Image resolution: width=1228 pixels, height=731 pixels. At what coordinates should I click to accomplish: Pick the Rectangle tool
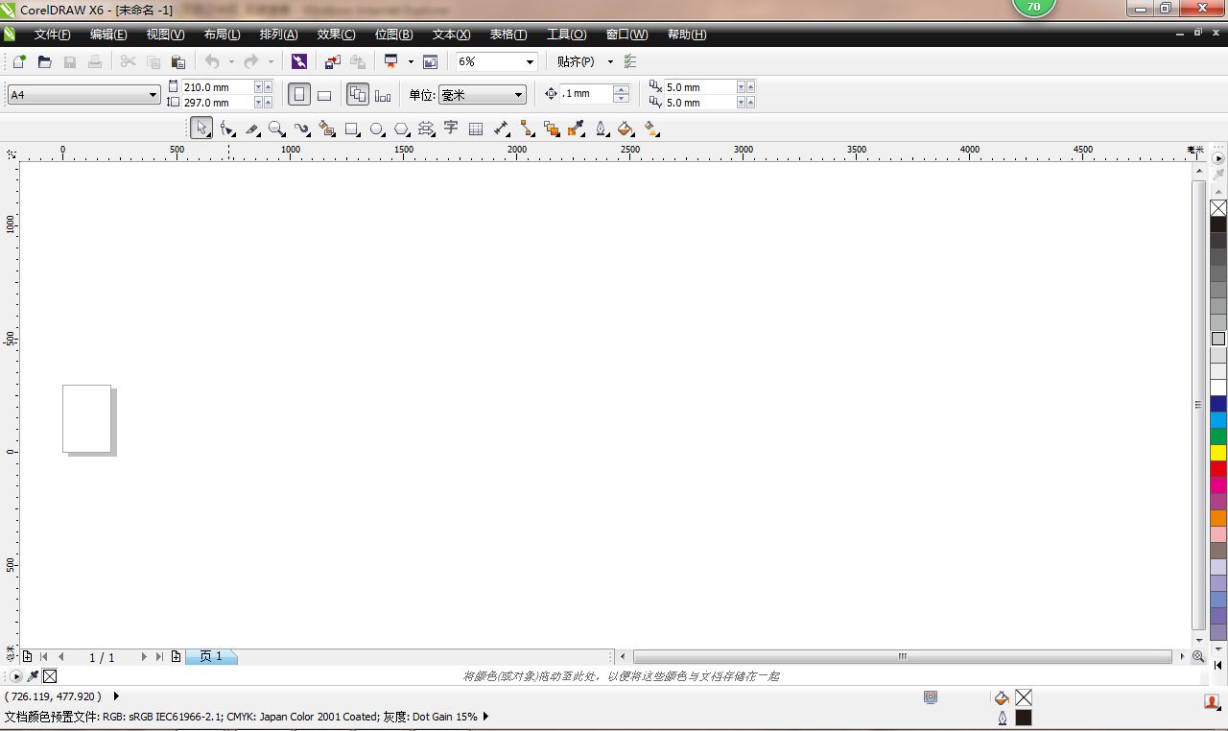click(351, 129)
